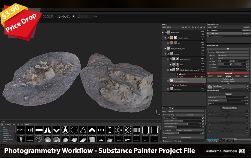The height and width of the screenshot is (158, 251).
Task: Remove the Levels - Roughness effect
Action: tap(205, 85)
